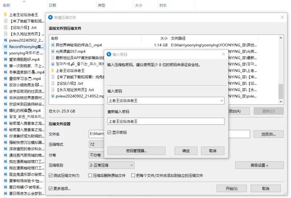The image size is (291, 198).
Task: Click the scroll up arrow of file list
Action: tap(281, 38)
